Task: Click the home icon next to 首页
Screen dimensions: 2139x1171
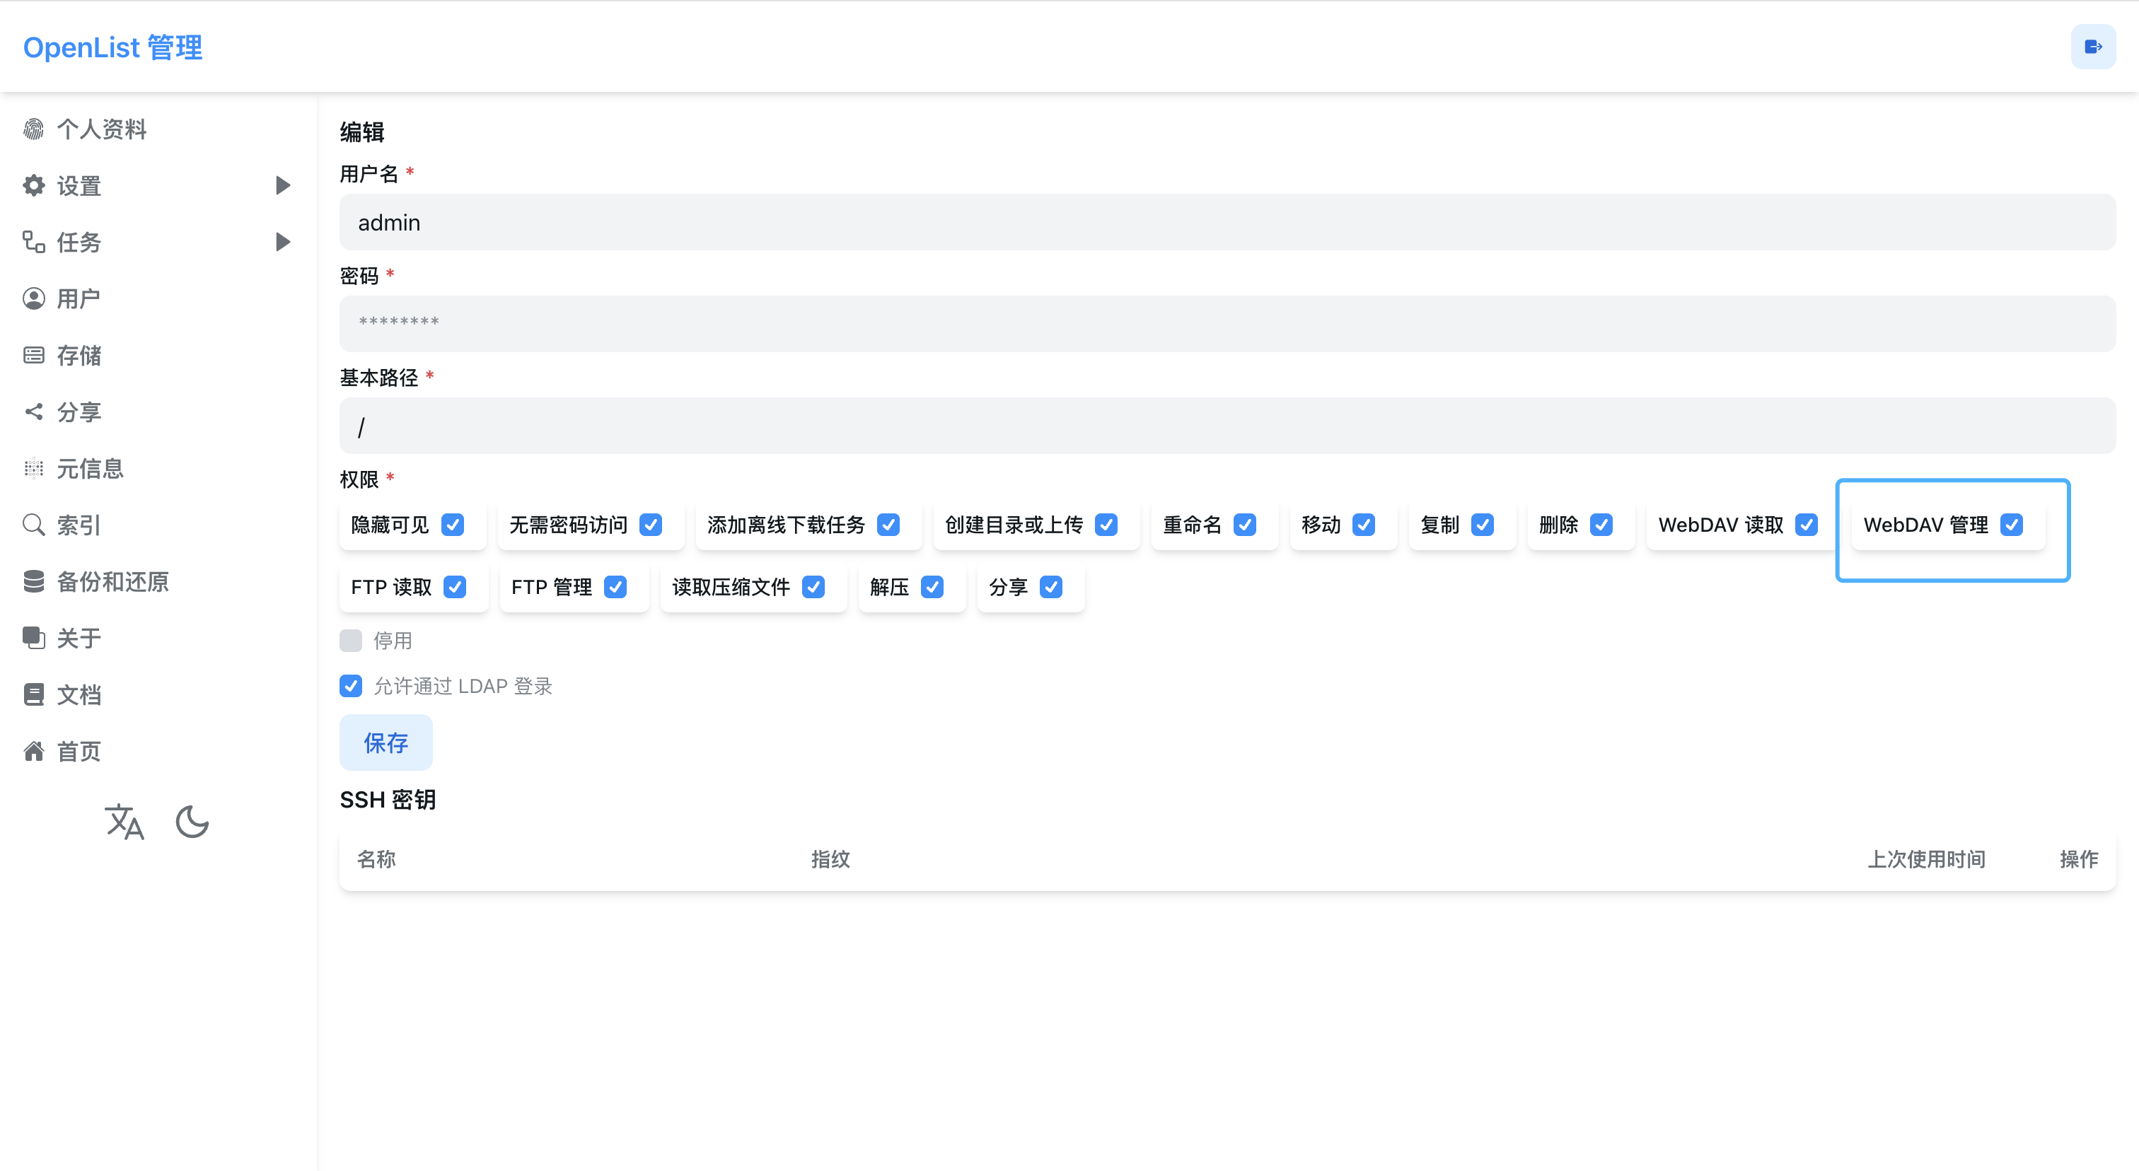Action: (34, 751)
